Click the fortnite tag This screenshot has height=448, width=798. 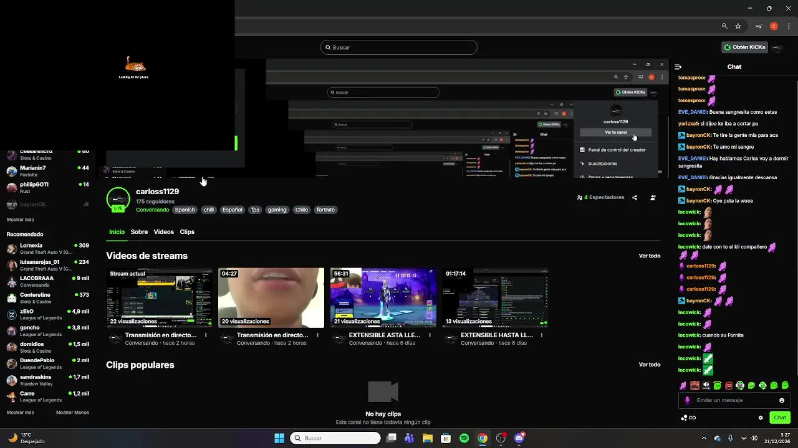point(325,210)
